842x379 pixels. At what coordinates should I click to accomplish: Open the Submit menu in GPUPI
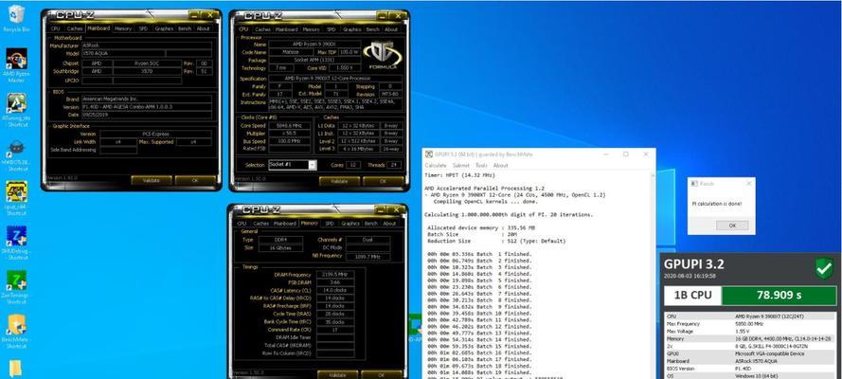pos(460,166)
